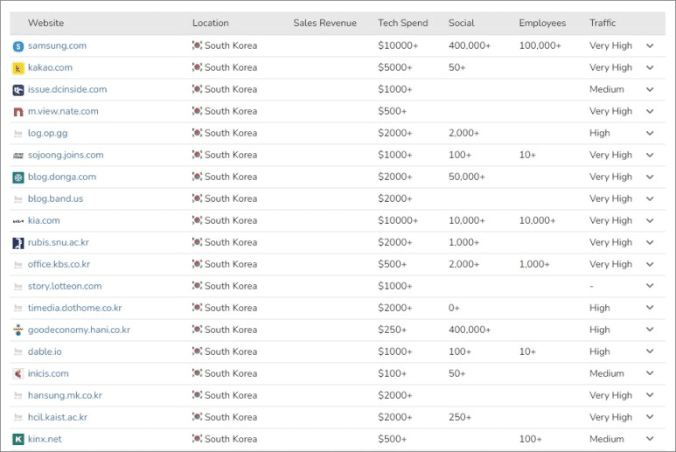Click the $10000+ tech spend for samsung.com
676x452 pixels.
398,45
